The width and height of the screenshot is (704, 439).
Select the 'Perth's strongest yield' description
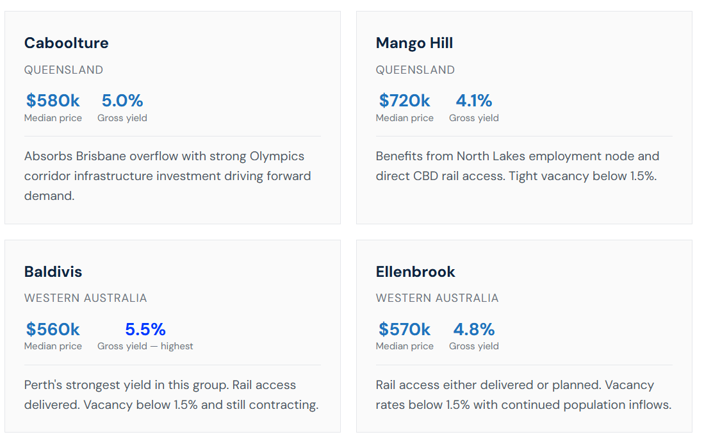(x=171, y=395)
